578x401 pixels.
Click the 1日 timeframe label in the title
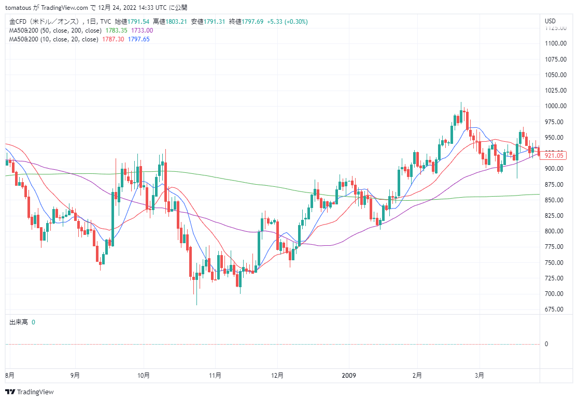click(91, 22)
